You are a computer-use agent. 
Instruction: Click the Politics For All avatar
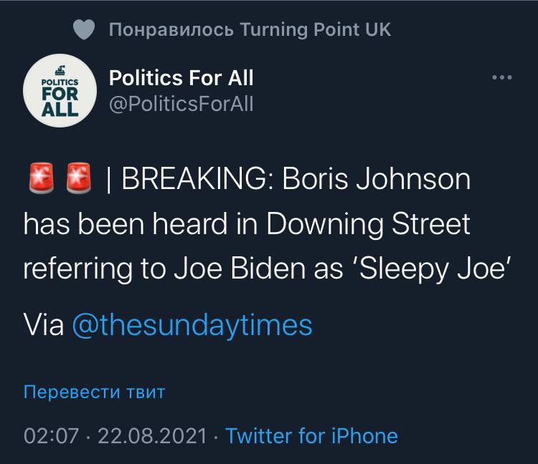59,90
